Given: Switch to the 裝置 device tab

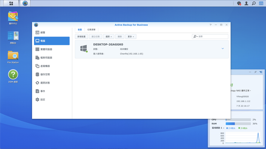Looking at the screenshot, I should (80, 30).
